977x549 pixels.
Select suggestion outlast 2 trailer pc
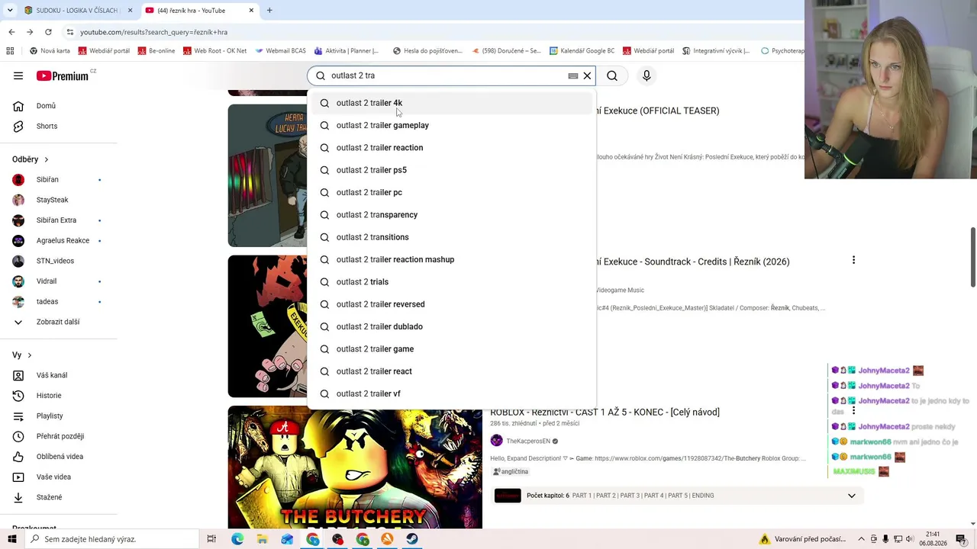(x=452, y=192)
